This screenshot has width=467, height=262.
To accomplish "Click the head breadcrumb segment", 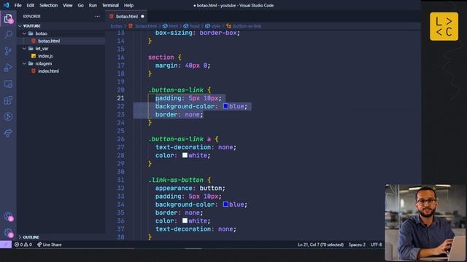I will click(x=192, y=26).
